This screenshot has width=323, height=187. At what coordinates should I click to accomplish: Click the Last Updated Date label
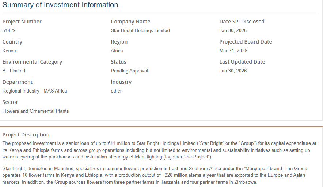click(242, 62)
